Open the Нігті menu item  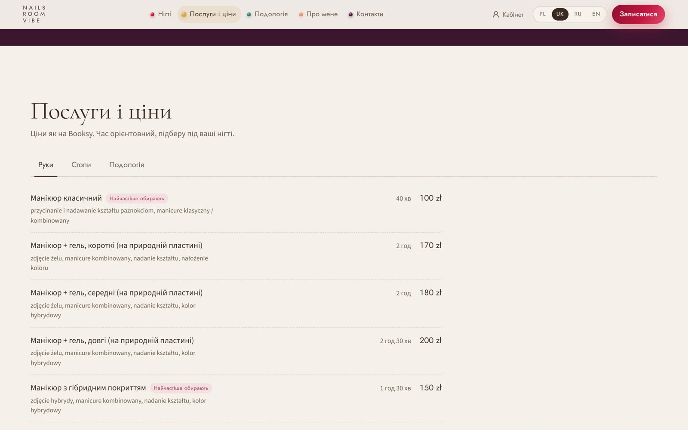[x=160, y=14]
